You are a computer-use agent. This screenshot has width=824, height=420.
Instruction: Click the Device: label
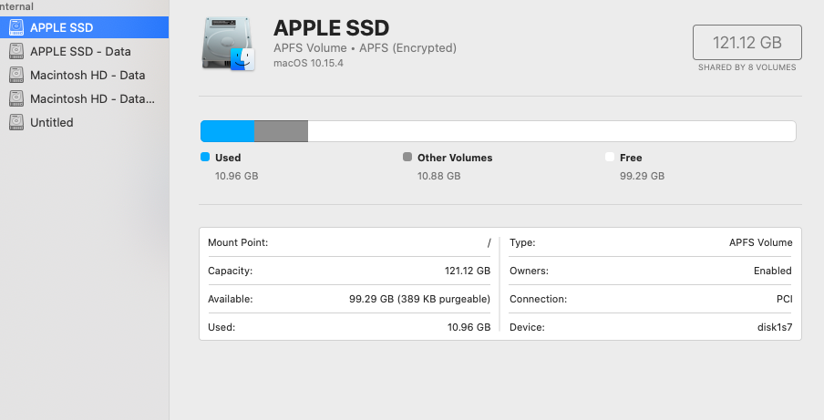[527, 328]
